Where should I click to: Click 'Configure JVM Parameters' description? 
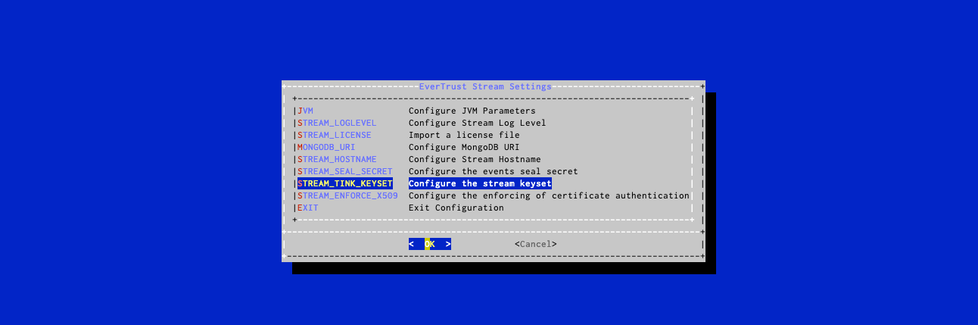tap(472, 111)
